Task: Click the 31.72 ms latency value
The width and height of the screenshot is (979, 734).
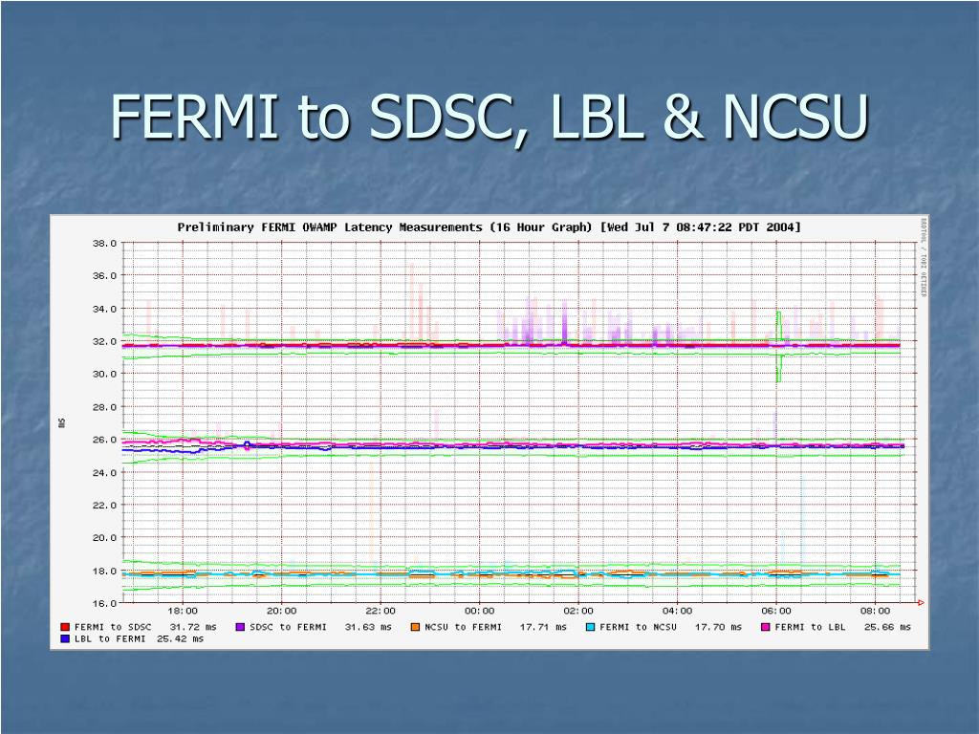Action: (x=193, y=627)
